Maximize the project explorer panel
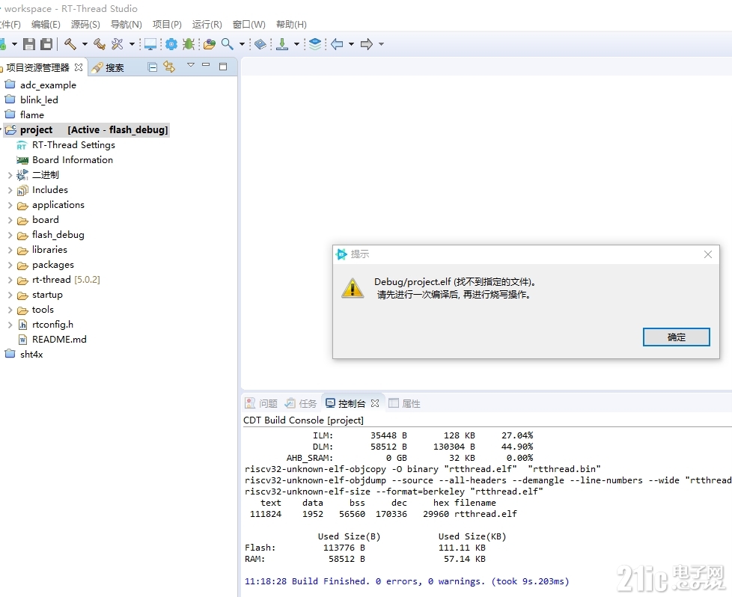 [x=223, y=67]
